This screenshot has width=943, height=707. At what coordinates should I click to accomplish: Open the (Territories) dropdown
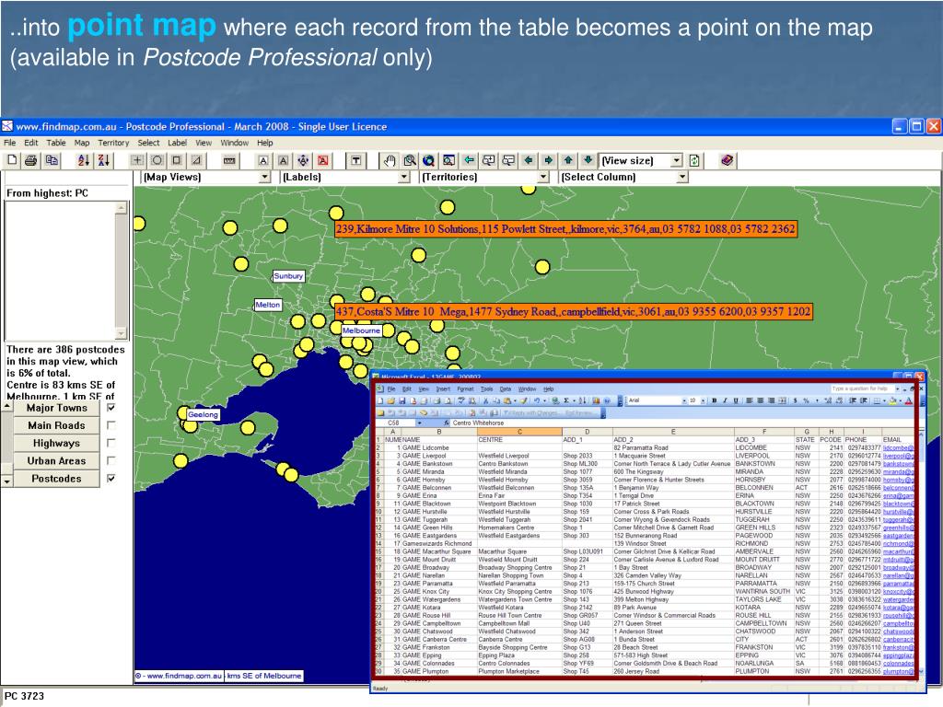(x=543, y=177)
